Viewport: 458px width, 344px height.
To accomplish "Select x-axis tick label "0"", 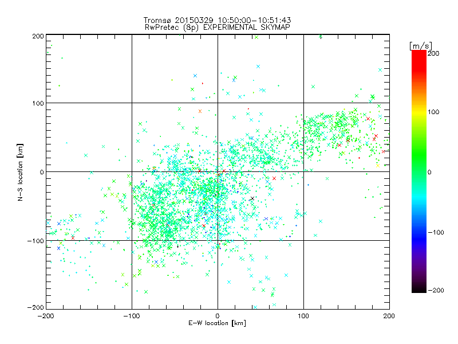I will click(x=218, y=316).
